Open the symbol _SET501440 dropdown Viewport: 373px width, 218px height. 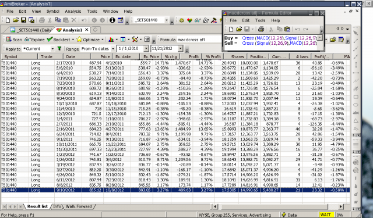click(167, 20)
